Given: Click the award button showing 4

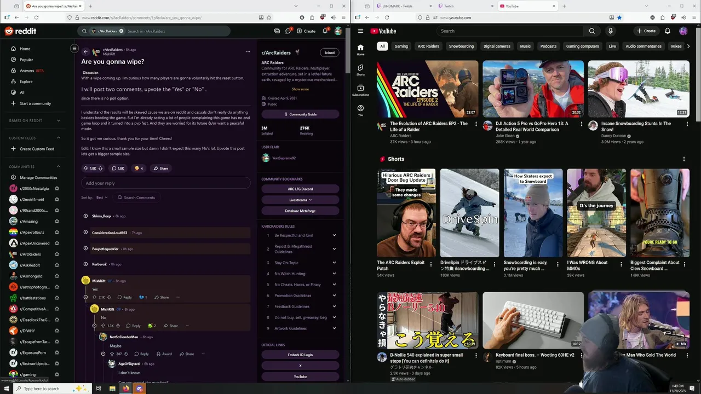Looking at the screenshot, I should [138, 169].
